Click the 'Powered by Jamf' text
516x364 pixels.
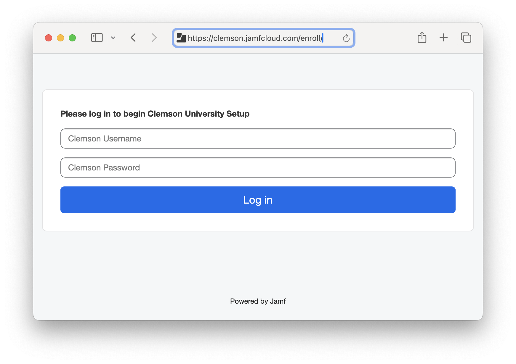tap(258, 301)
